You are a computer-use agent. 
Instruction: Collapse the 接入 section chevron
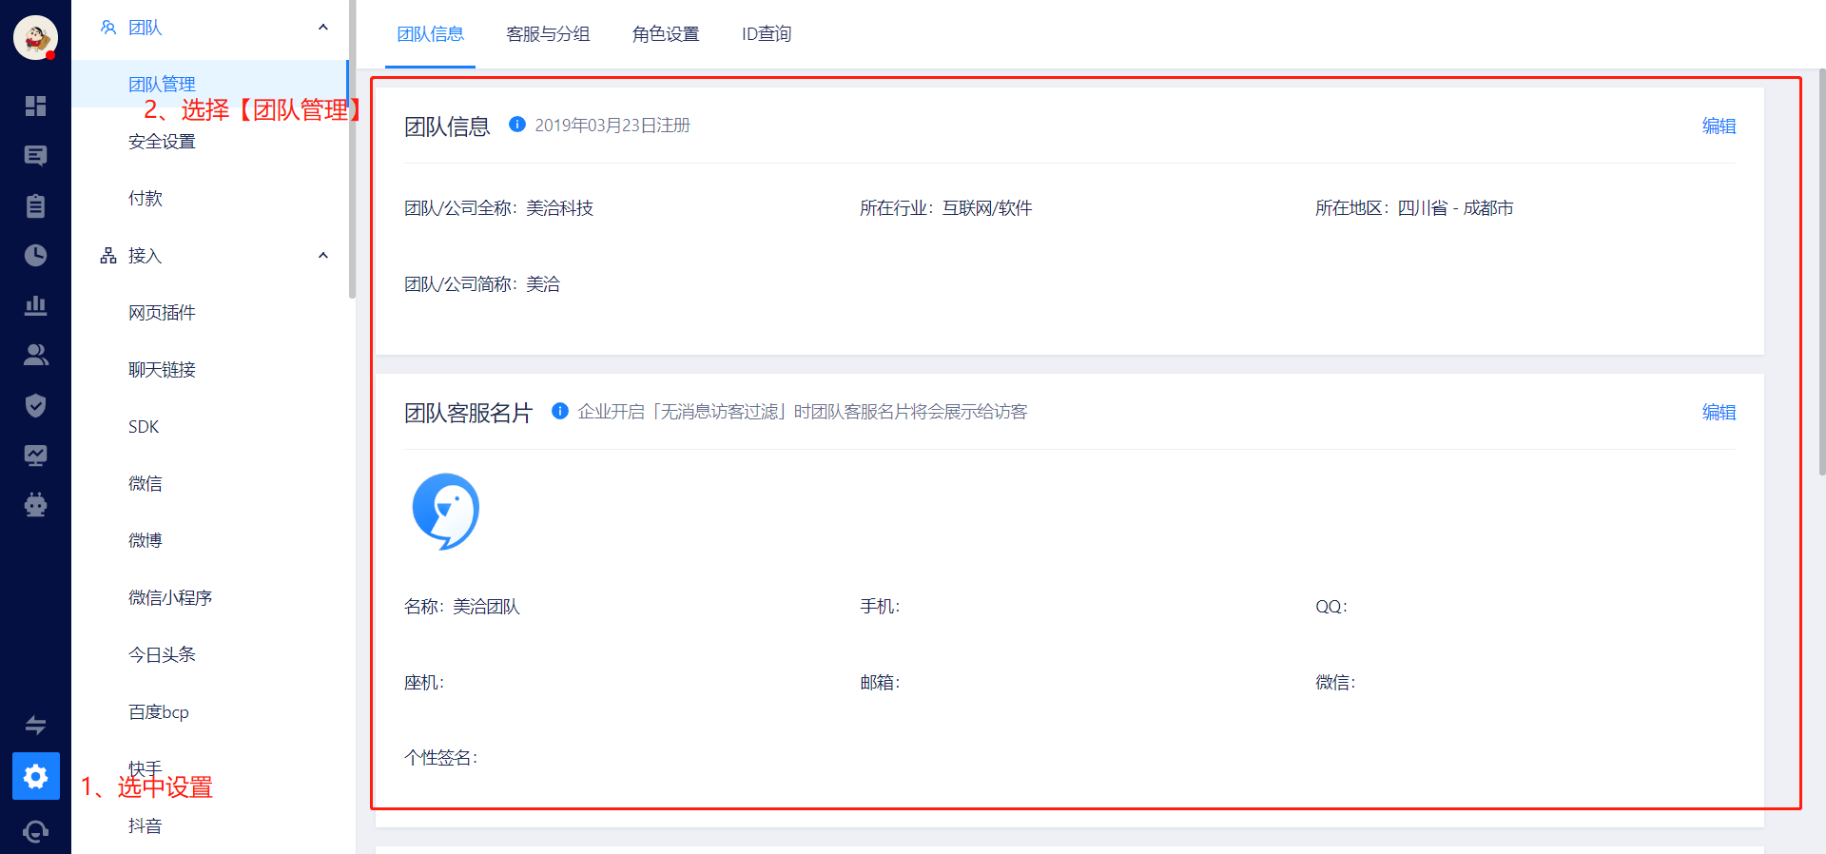click(323, 256)
